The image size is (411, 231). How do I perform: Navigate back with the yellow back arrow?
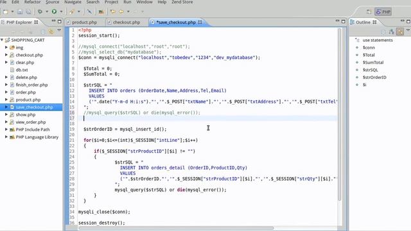click(x=121, y=12)
